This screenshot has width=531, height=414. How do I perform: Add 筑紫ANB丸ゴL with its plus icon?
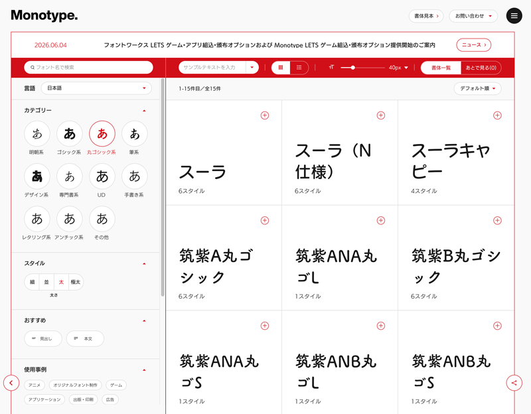coord(380,326)
